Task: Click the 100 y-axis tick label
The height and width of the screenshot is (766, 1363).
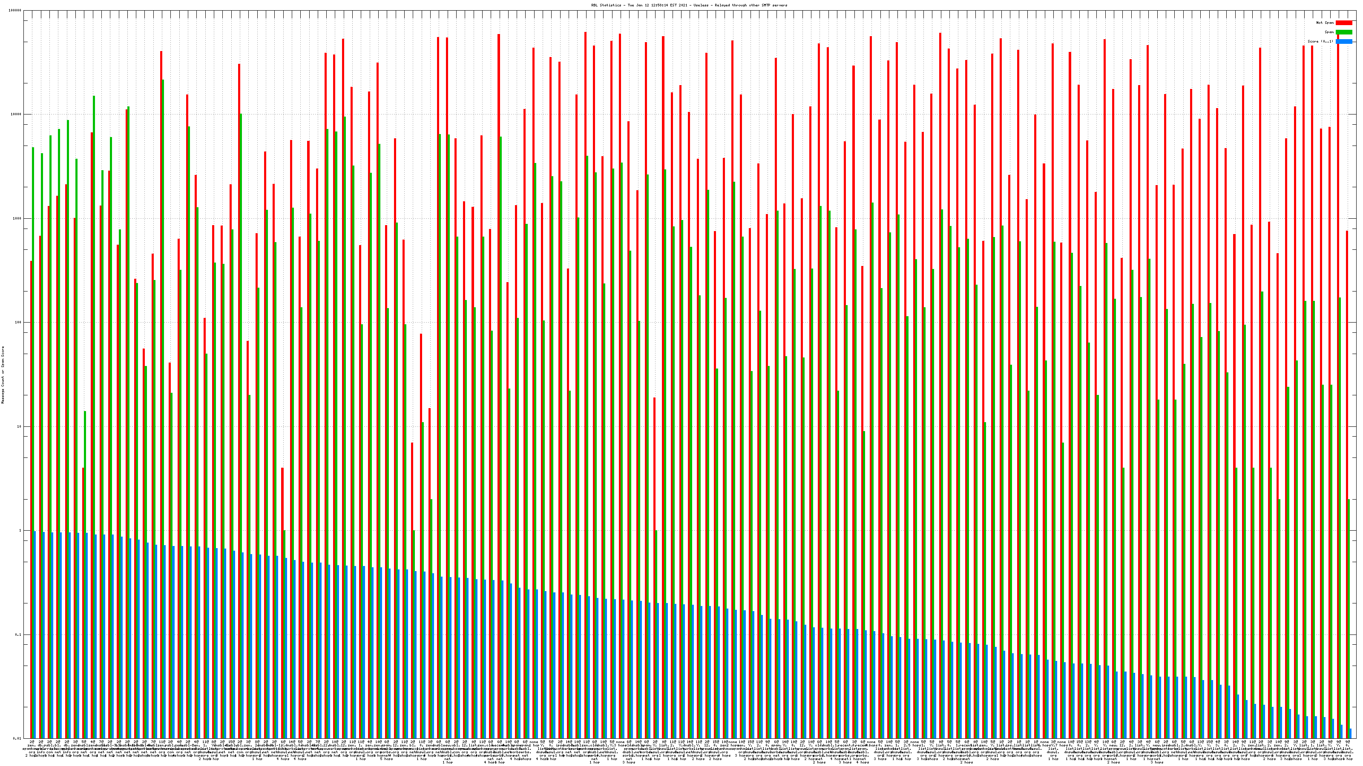Action: click(x=18, y=323)
